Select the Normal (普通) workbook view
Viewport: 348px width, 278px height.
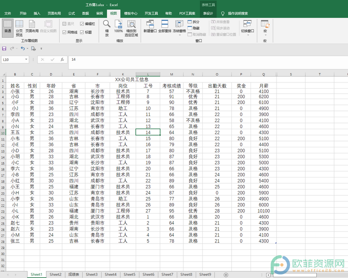8,28
